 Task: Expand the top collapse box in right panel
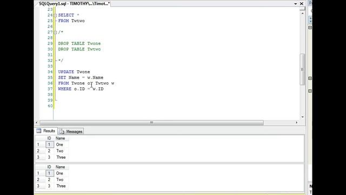[x=310, y=28]
